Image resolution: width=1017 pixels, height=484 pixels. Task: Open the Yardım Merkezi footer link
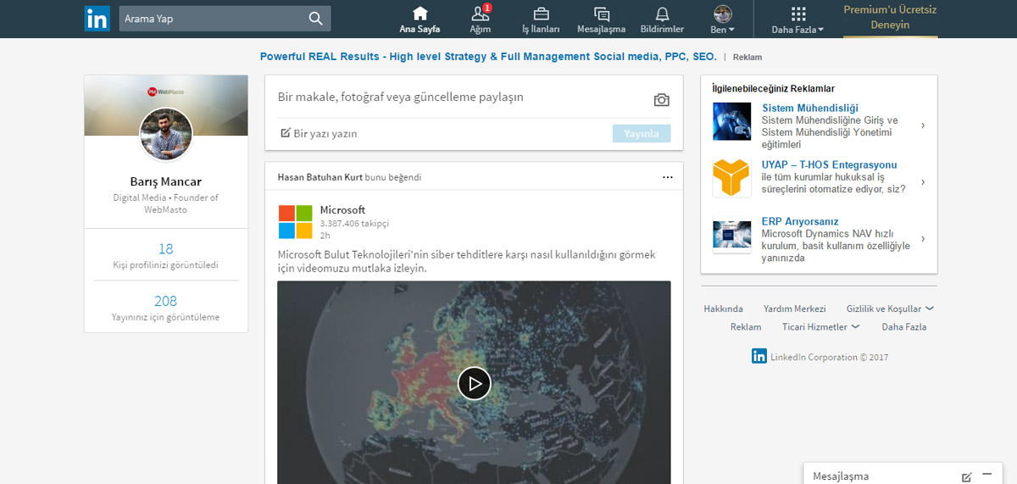coord(794,309)
